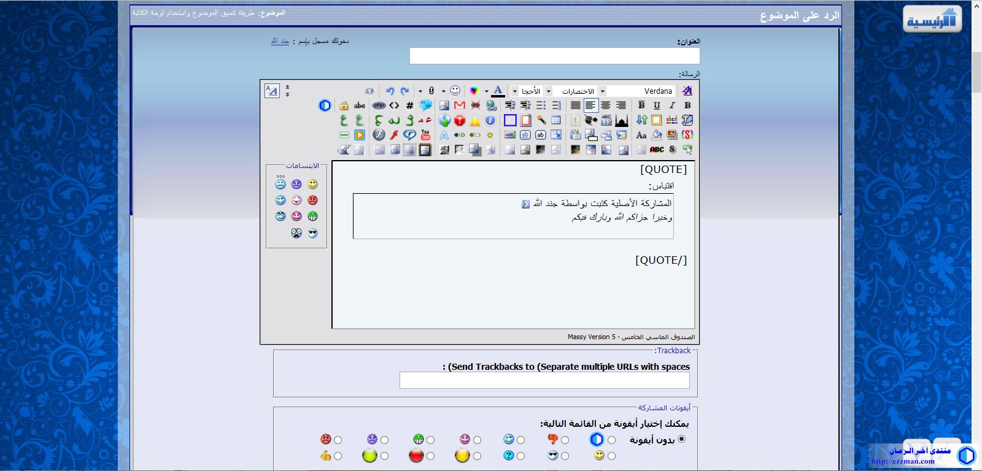Viewport: 982px width, 471px height.
Task: Open the جند الله username link
Action: [x=280, y=41]
